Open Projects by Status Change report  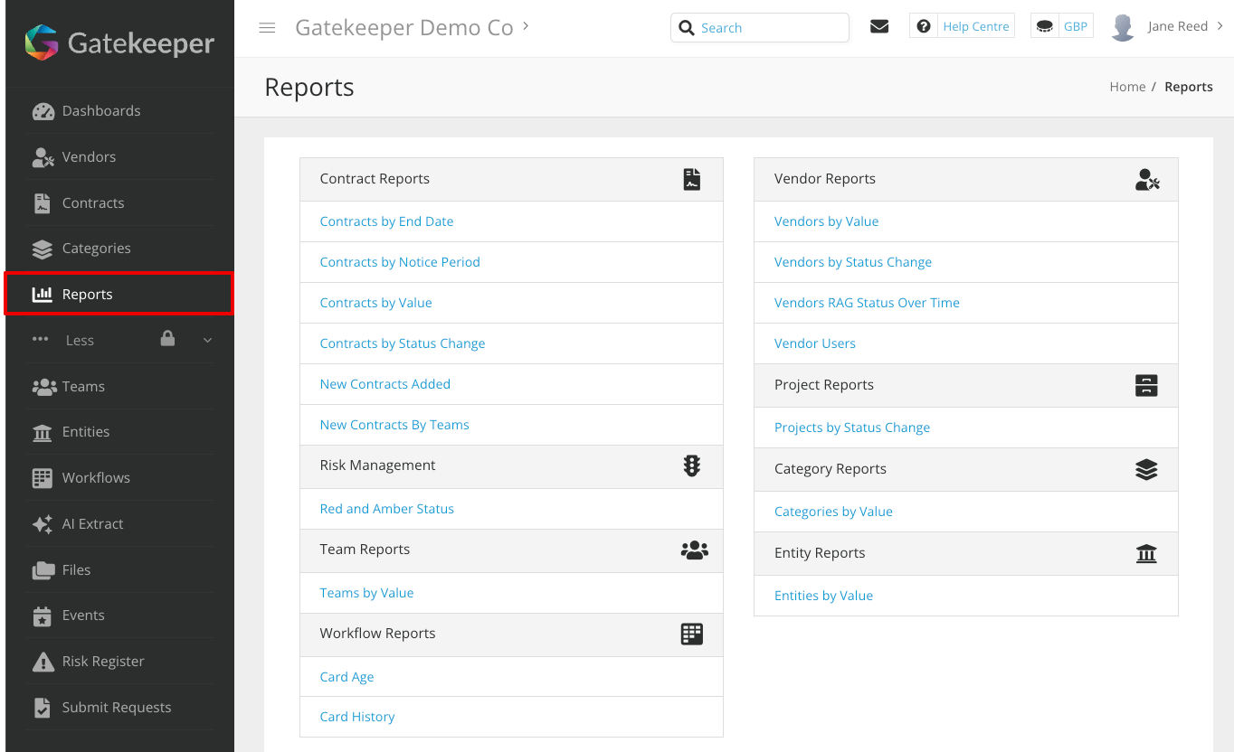(852, 428)
